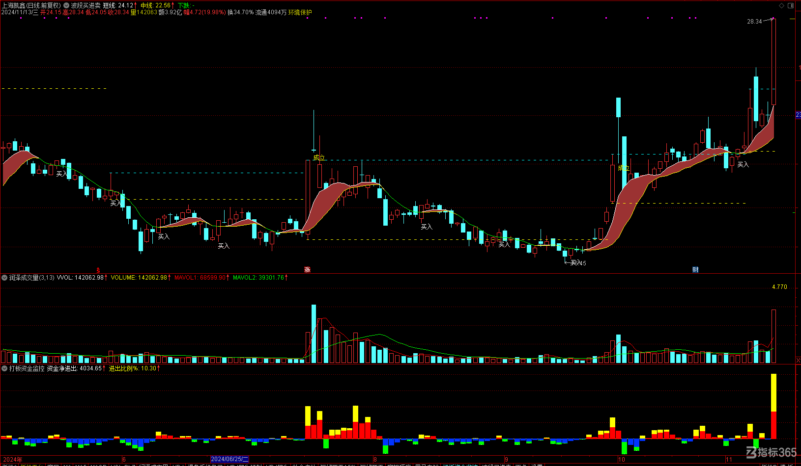Image resolution: width=801 pixels, height=466 pixels.
Task: Click the highlighted date 2024/06/25/二 on axis
Action: pos(229,460)
